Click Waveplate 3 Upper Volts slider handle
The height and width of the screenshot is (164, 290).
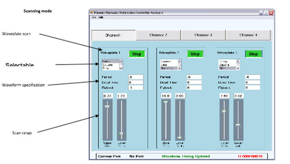(x=224, y=111)
